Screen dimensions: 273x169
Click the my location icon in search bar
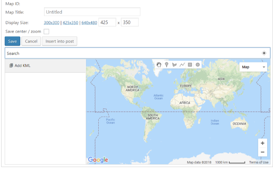[264, 53]
